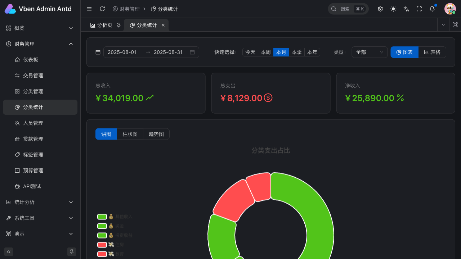The image size is (461, 259).
Task: Click the start date field 2025-08-01
Action: pos(122,52)
